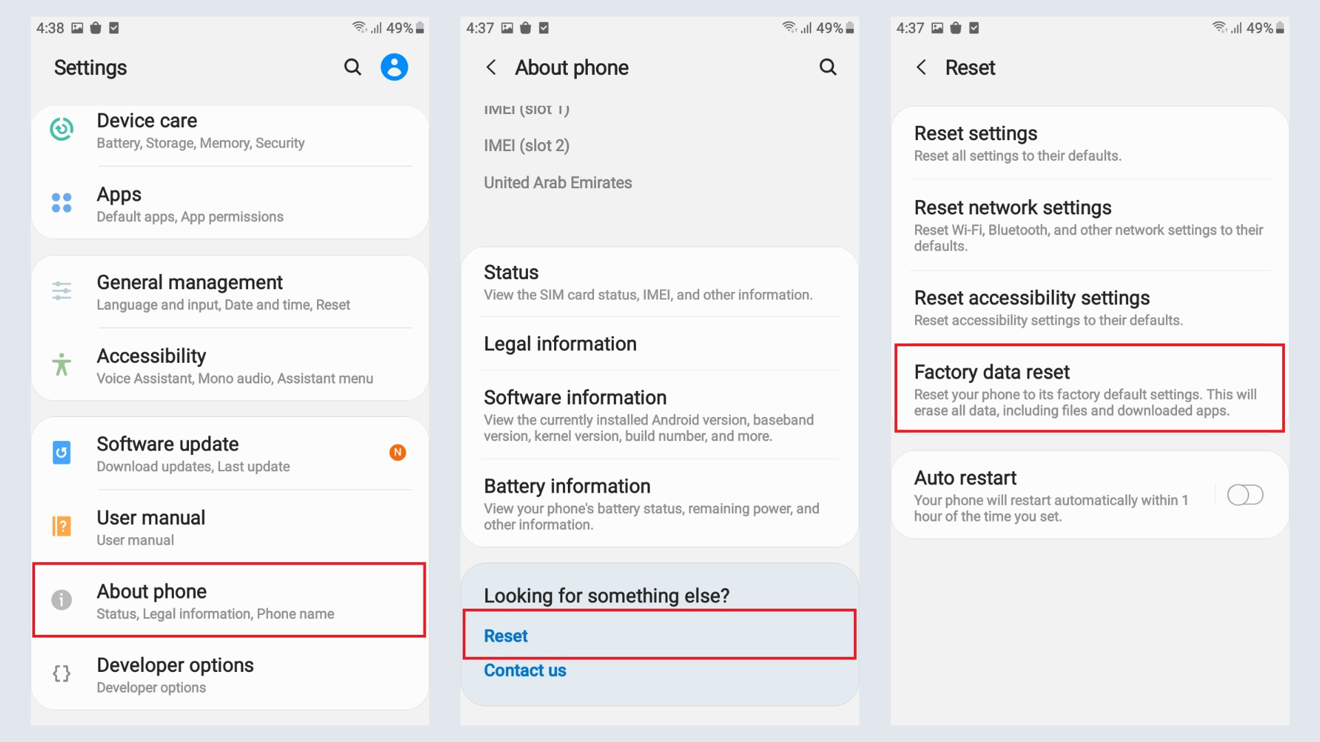Open Reset network settings
The image size is (1320, 742).
coord(1090,225)
